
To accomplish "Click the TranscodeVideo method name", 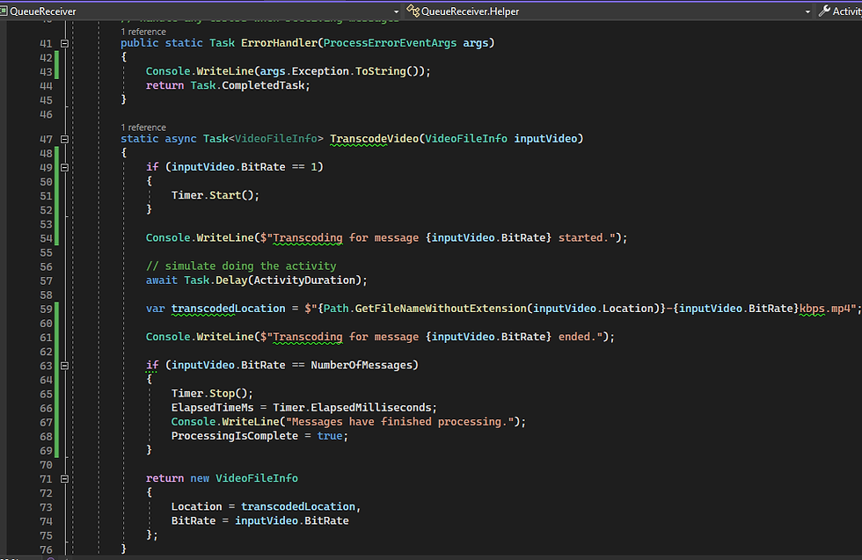I will (x=374, y=139).
